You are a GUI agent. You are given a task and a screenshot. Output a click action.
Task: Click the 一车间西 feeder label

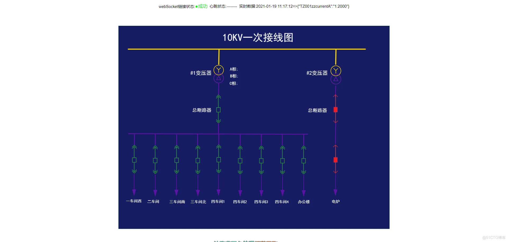(134, 201)
